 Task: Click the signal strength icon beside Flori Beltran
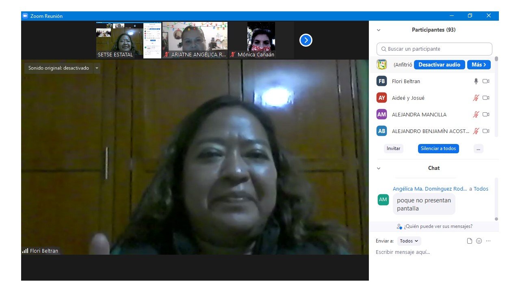pos(25,251)
